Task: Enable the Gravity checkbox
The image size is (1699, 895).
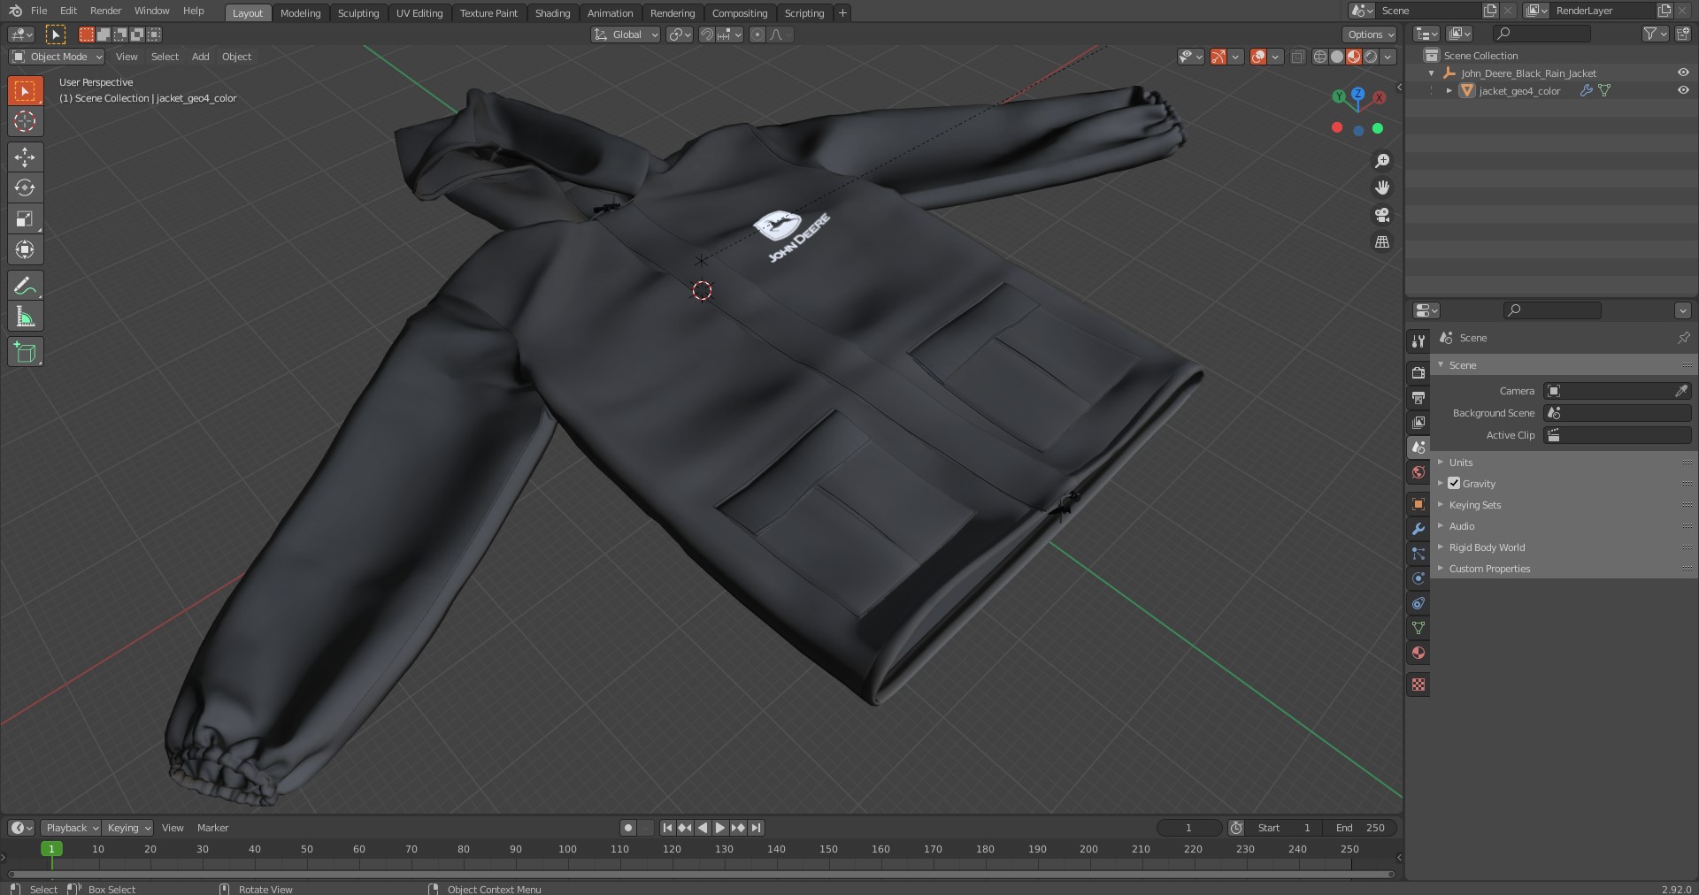Action: tap(1454, 484)
